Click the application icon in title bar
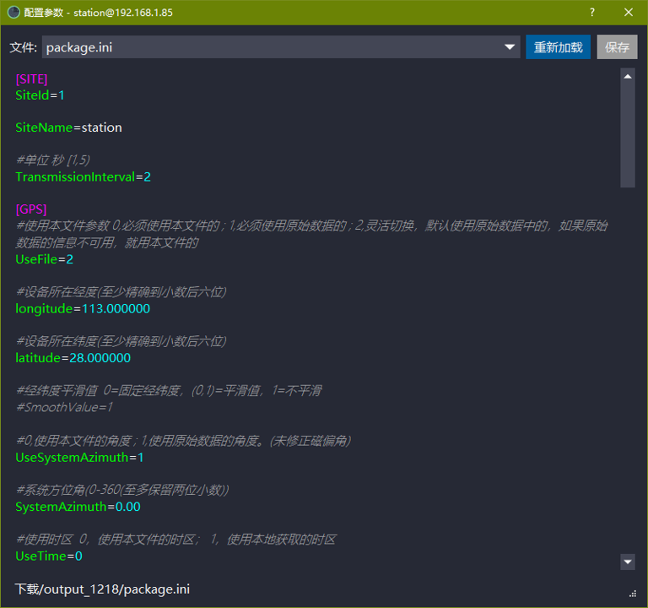The width and height of the screenshot is (648, 608). pyautogui.click(x=13, y=13)
